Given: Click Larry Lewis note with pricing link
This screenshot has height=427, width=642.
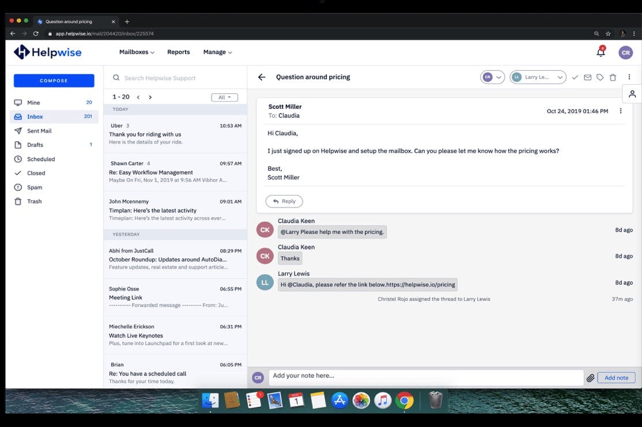Looking at the screenshot, I should pos(368,285).
